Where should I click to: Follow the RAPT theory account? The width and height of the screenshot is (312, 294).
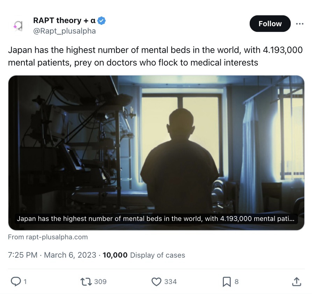(270, 24)
